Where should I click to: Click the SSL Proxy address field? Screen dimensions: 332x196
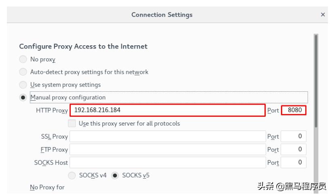click(167, 137)
